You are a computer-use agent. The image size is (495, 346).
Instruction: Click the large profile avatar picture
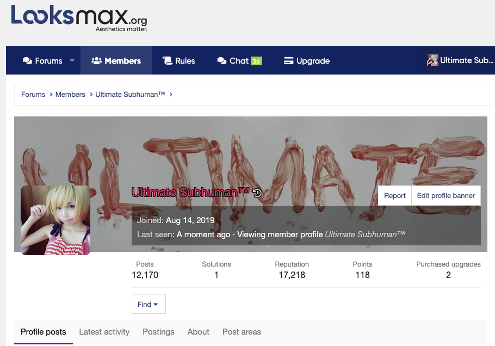click(55, 220)
